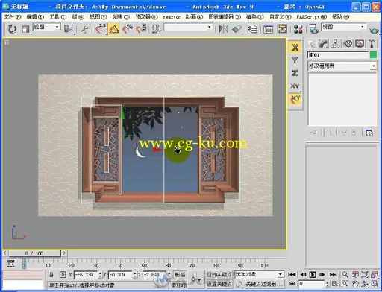The image size is (382, 292).
Task: Select the Rotate tool in the main toolbar
Action: click(x=12, y=29)
